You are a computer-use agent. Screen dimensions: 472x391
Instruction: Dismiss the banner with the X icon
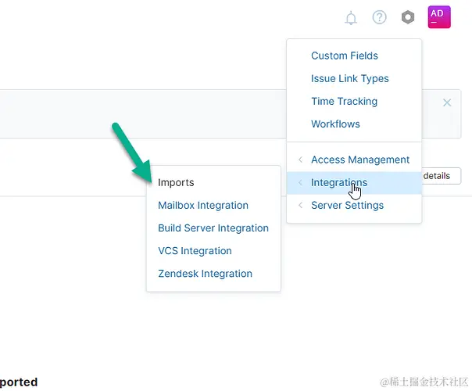(x=447, y=102)
